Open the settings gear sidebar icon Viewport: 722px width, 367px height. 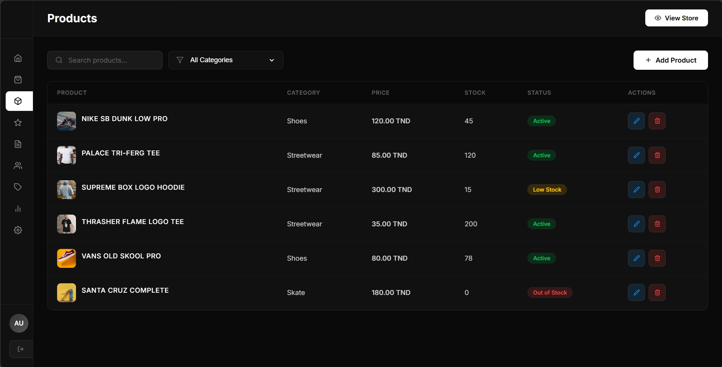point(18,230)
